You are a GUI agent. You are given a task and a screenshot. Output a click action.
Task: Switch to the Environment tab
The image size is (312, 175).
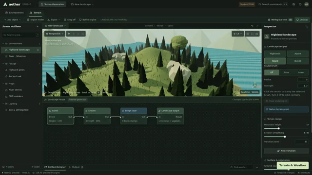pos(14,13)
